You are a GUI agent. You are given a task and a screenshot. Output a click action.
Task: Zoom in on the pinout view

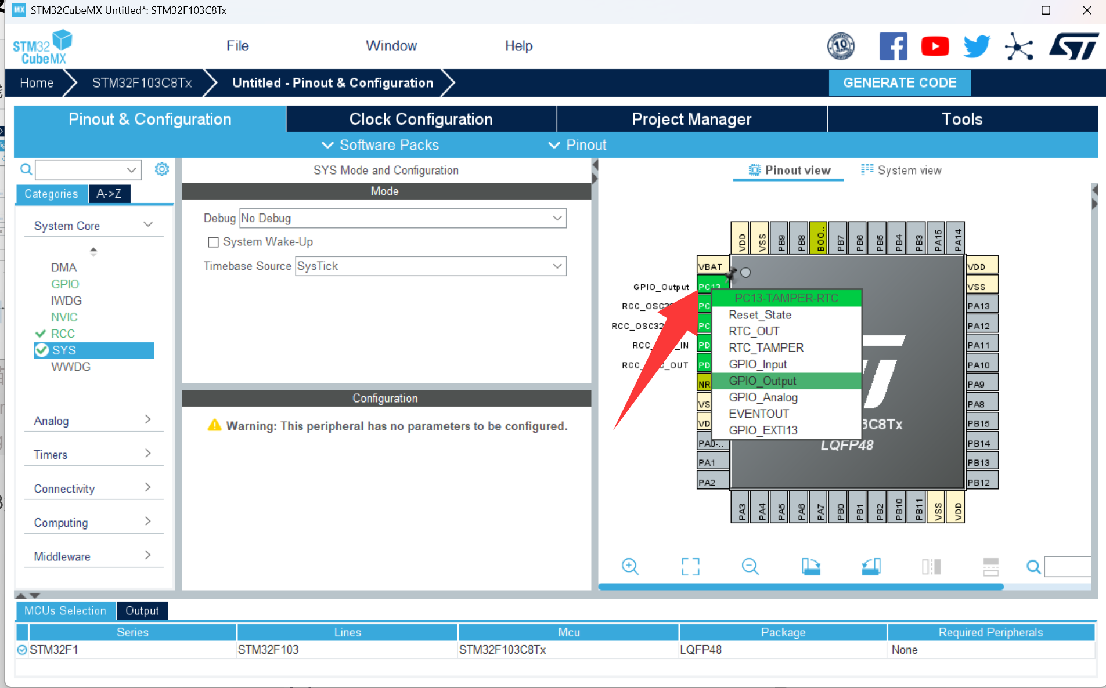[x=630, y=566]
